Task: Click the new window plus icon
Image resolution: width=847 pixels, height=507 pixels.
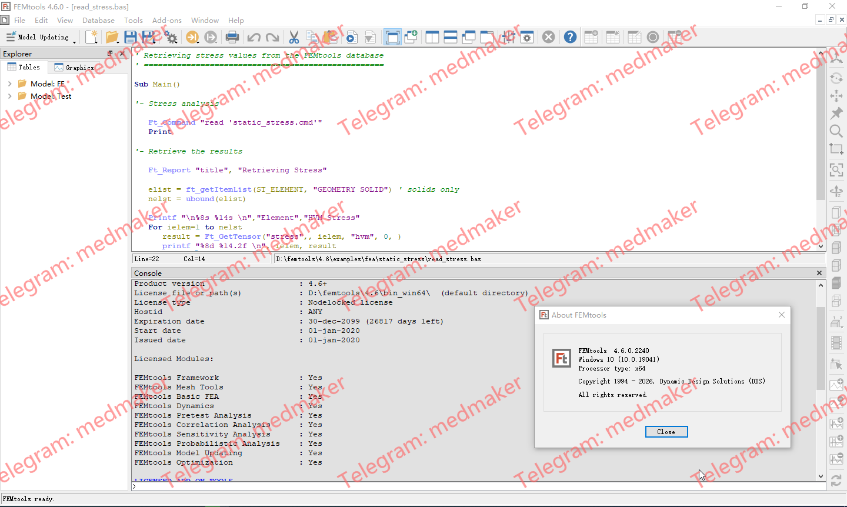Action: 411,37
